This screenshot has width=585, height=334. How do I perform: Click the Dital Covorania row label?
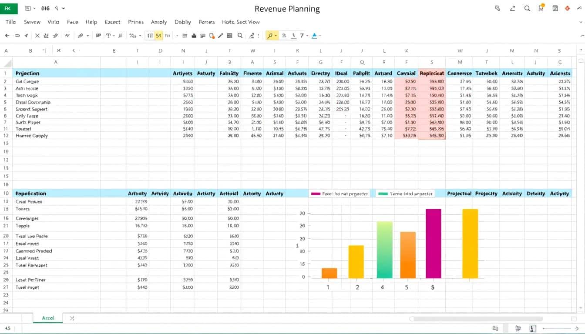click(x=33, y=102)
